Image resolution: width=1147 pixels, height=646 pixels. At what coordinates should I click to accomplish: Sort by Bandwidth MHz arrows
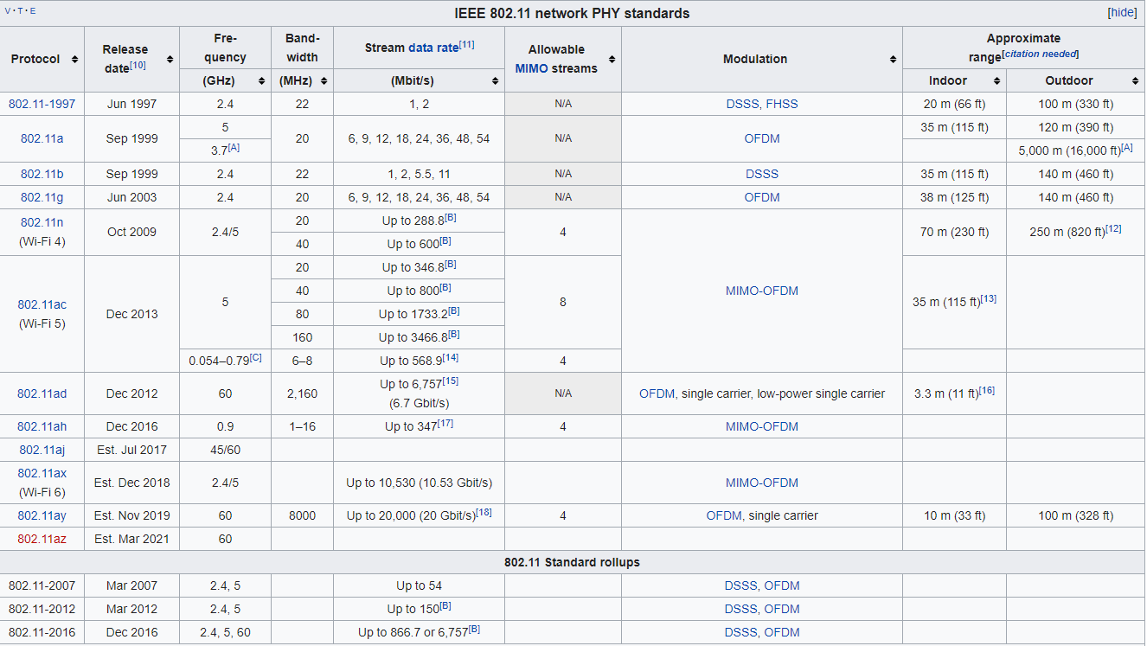point(324,80)
